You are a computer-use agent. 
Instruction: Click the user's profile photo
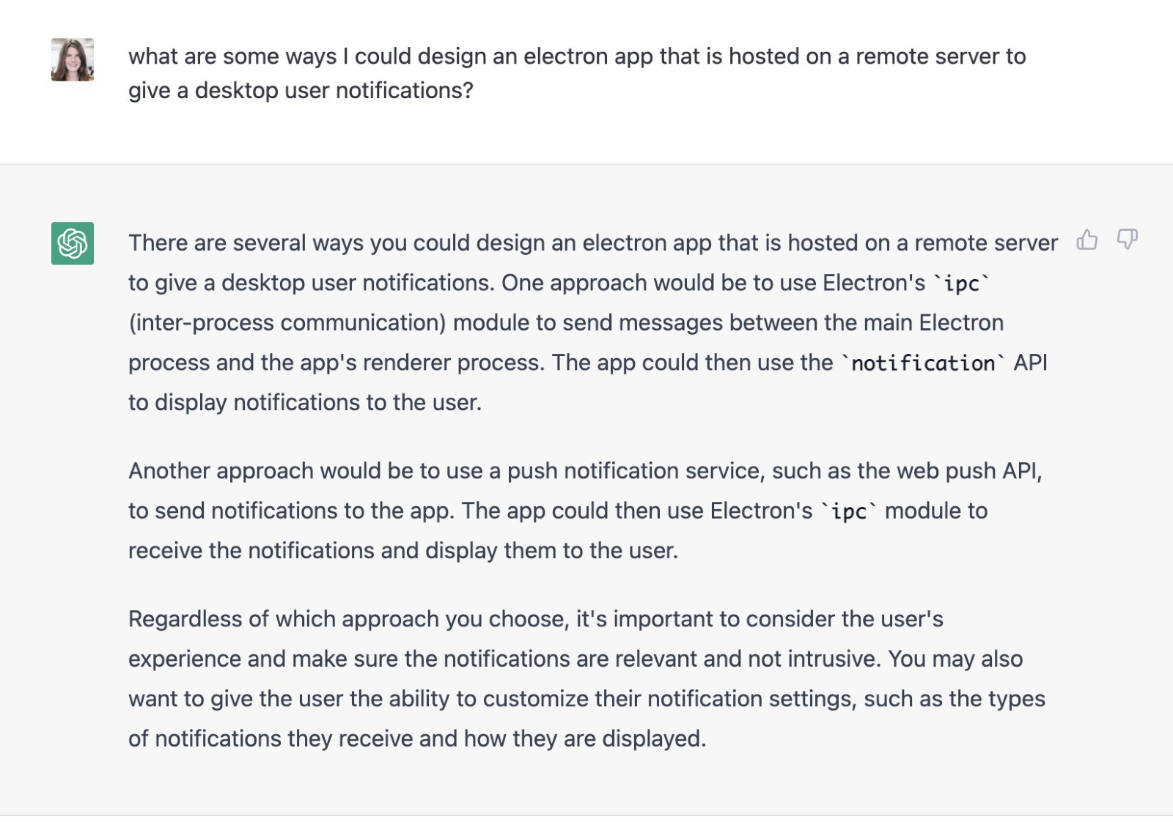[73, 59]
